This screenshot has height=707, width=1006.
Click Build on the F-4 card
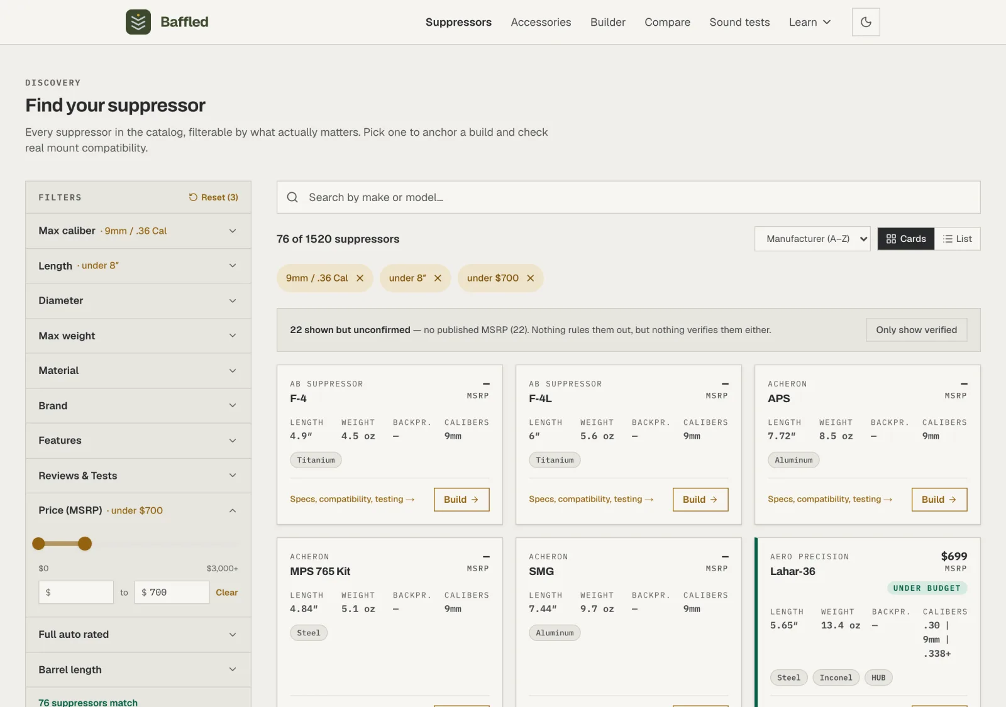click(x=462, y=500)
